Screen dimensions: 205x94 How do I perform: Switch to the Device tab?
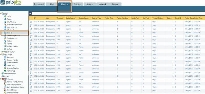115,4
